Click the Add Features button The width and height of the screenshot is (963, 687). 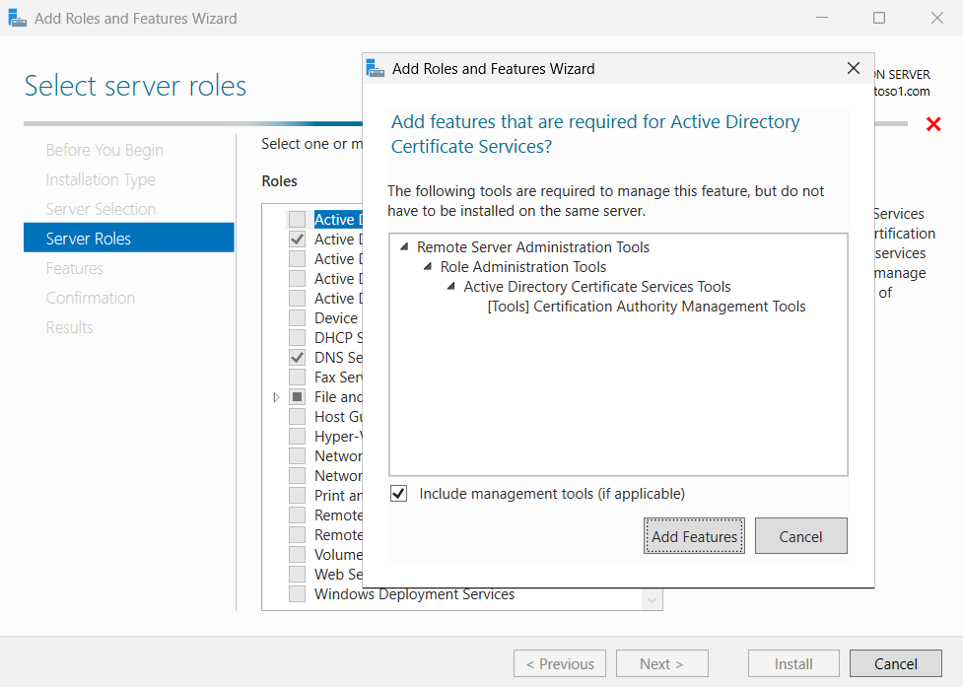(x=694, y=536)
